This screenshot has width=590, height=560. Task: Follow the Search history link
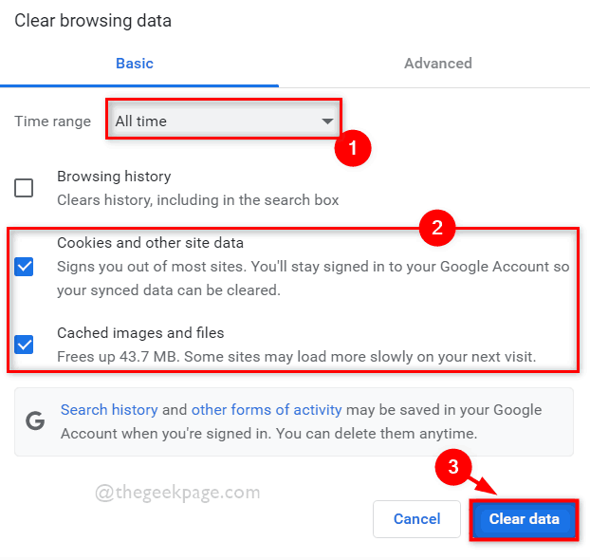coord(109,410)
